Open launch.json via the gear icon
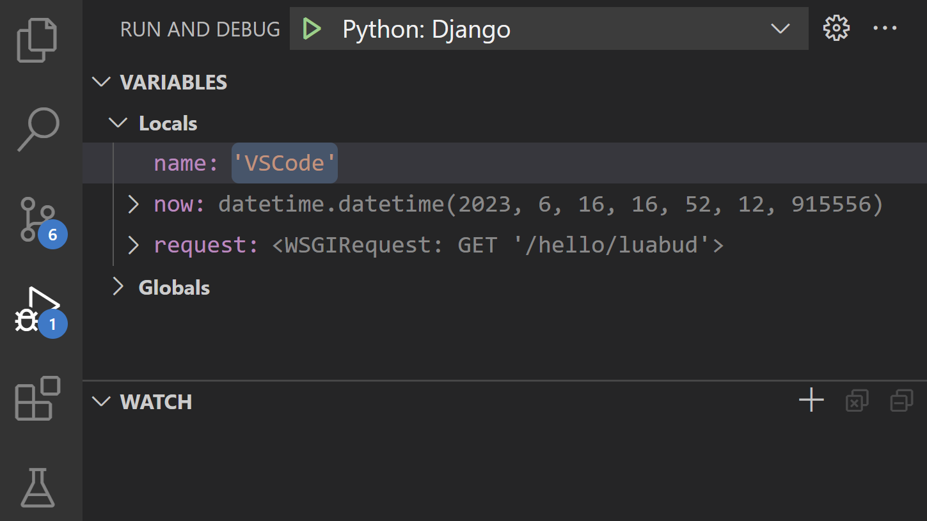The image size is (927, 521). pyautogui.click(x=836, y=27)
